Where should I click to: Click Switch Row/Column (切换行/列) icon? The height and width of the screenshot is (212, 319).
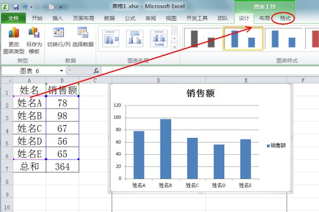point(58,32)
